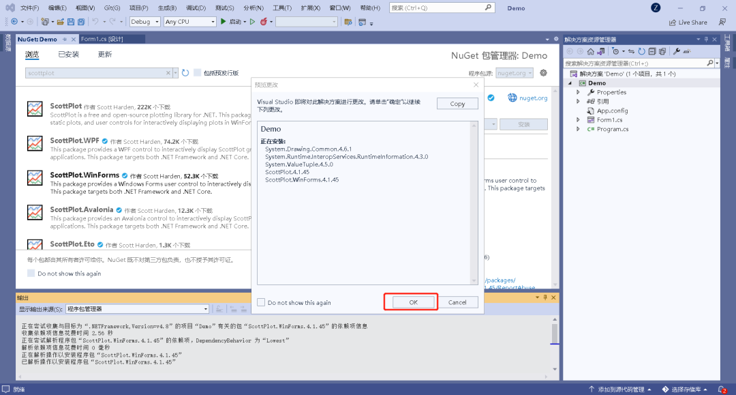Check 'Do not show this again' in preview dialog
This screenshot has width=736, height=395.
pyautogui.click(x=261, y=302)
